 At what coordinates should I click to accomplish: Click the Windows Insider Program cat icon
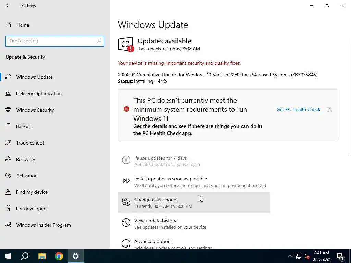click(8, 225)
